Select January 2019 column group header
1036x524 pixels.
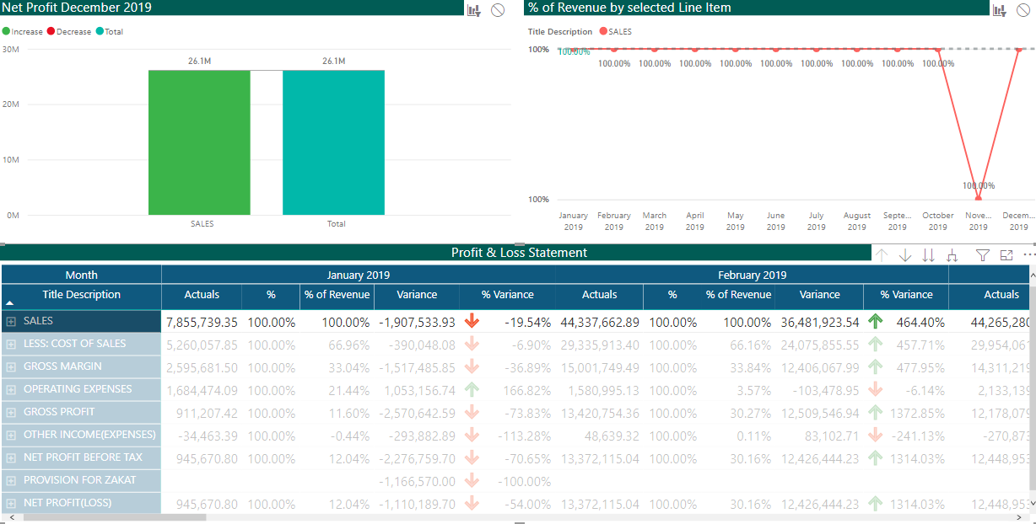pos(359,275)
